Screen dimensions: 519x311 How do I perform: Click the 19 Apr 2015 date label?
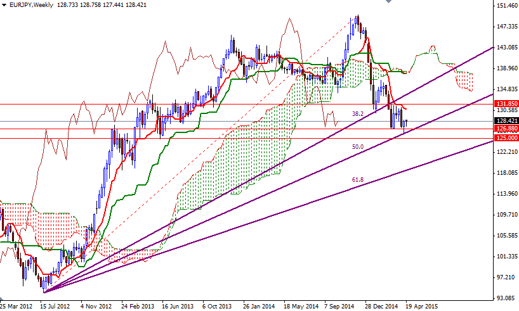pos(421,307)
